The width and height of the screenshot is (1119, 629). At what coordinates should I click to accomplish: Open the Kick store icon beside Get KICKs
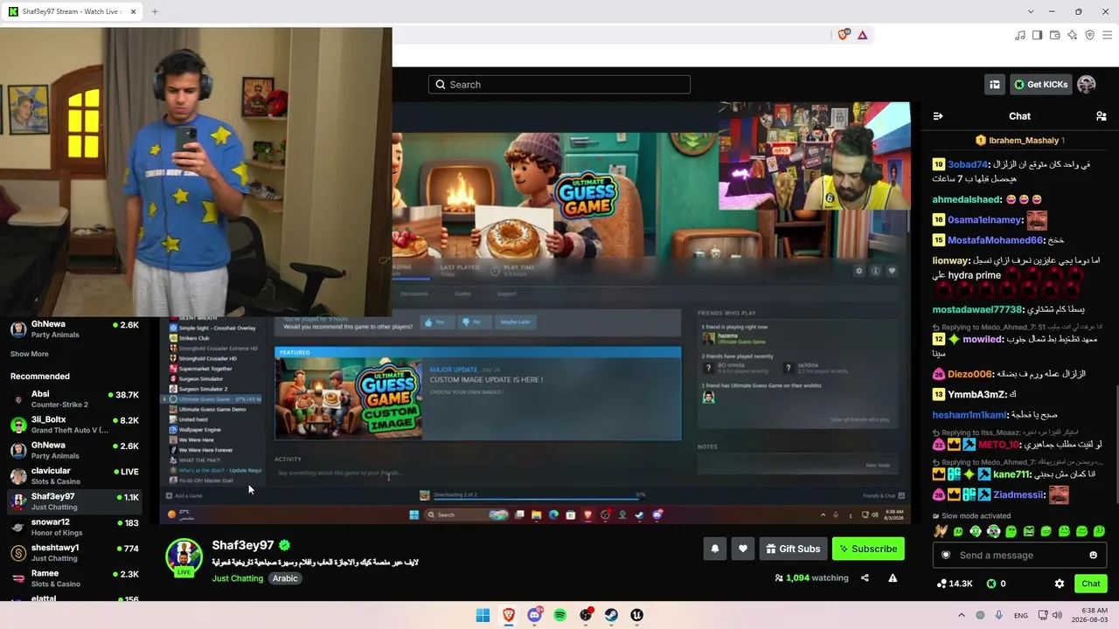pyautogui.click(x=995, y=85)
